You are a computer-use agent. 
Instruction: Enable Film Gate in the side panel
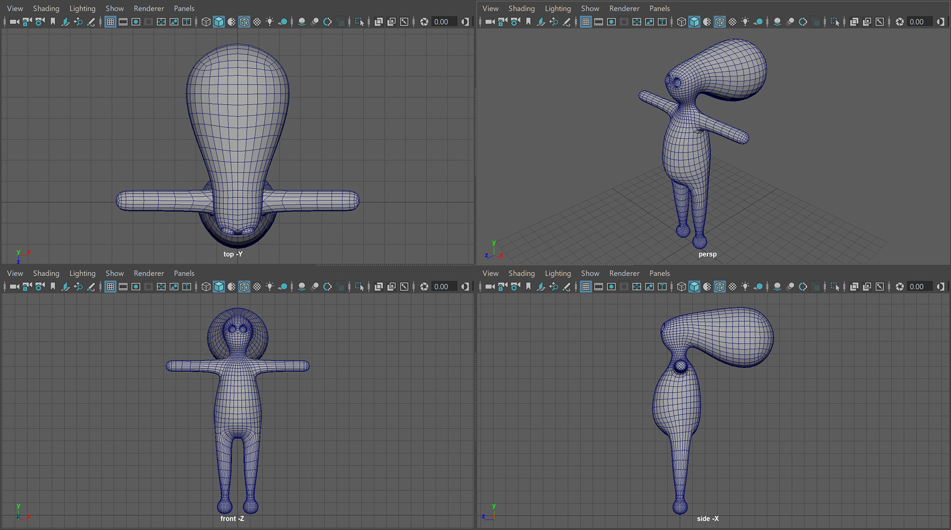click(599, 287)
